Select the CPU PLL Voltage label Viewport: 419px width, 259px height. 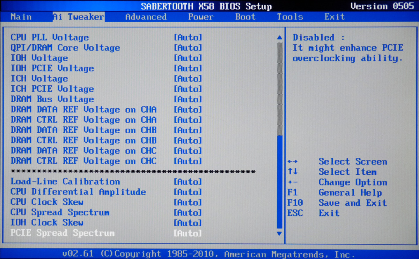(x=50, y=37)
